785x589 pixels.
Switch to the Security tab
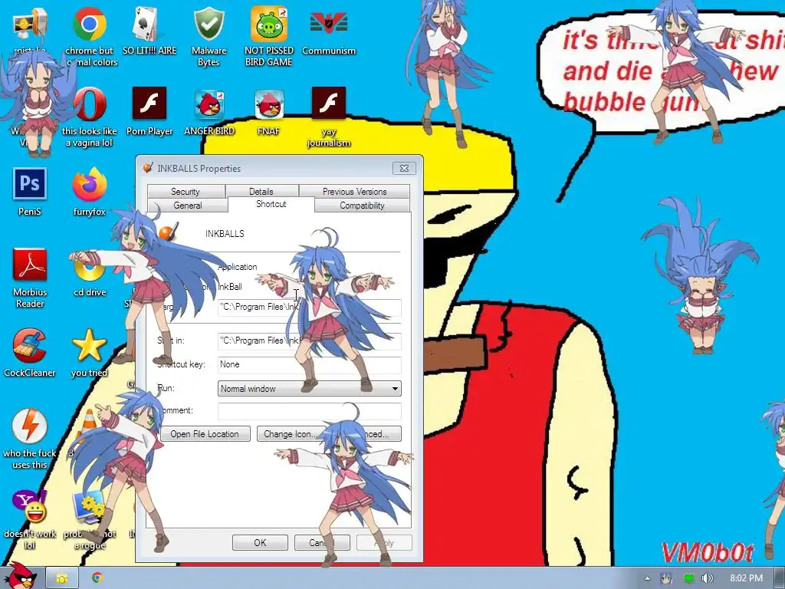tap(186, 191)
